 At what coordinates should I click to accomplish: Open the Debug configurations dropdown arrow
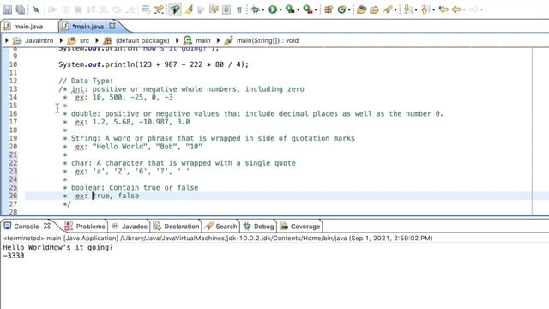click(x=263, y=9)
